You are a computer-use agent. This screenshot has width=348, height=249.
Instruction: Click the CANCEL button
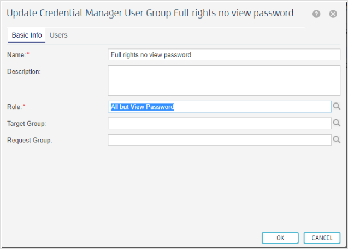pos(322,238)
